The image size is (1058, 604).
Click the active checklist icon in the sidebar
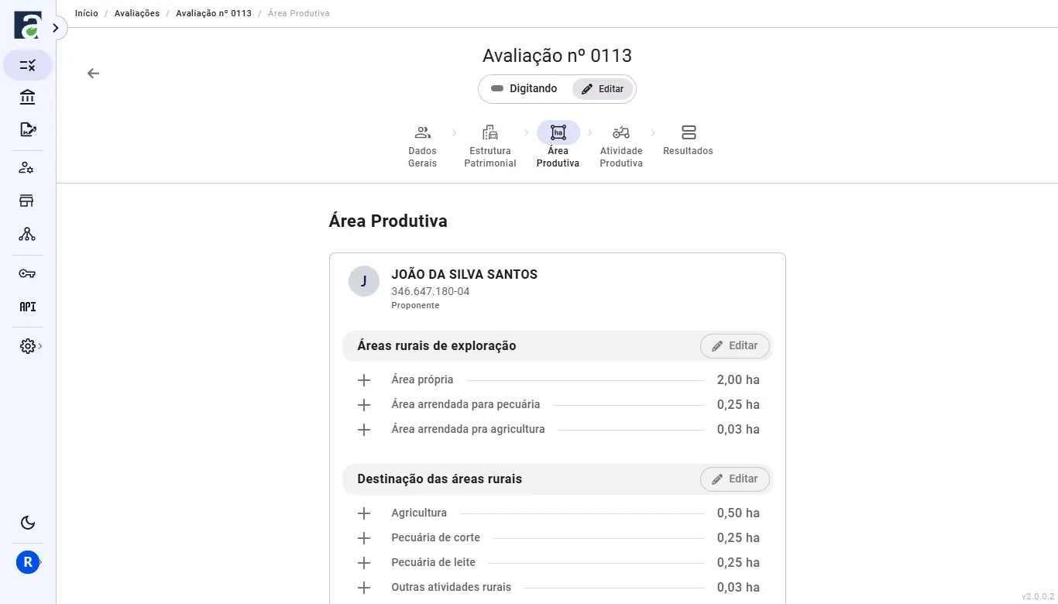click(x=27, y=65)
